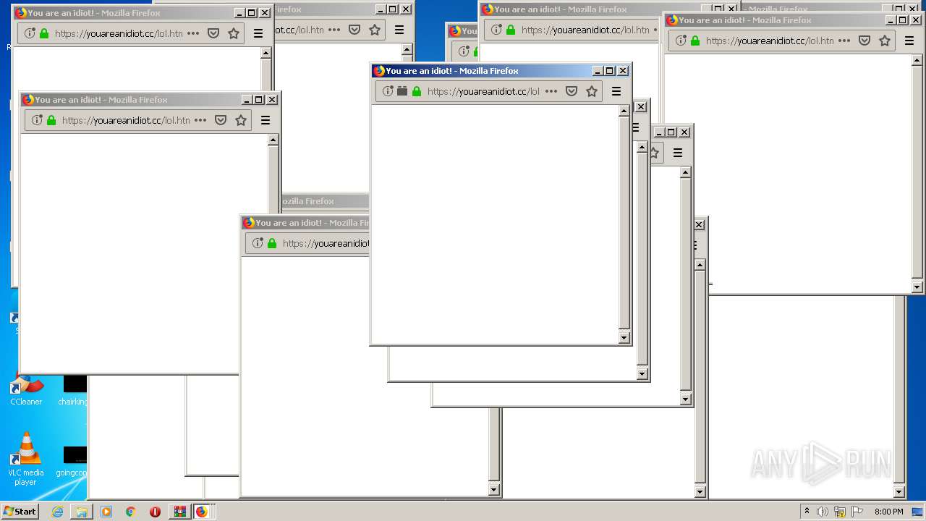
Task: Open the hamburger menu in the top-right Firefox window
Action: tap(909, 41)
